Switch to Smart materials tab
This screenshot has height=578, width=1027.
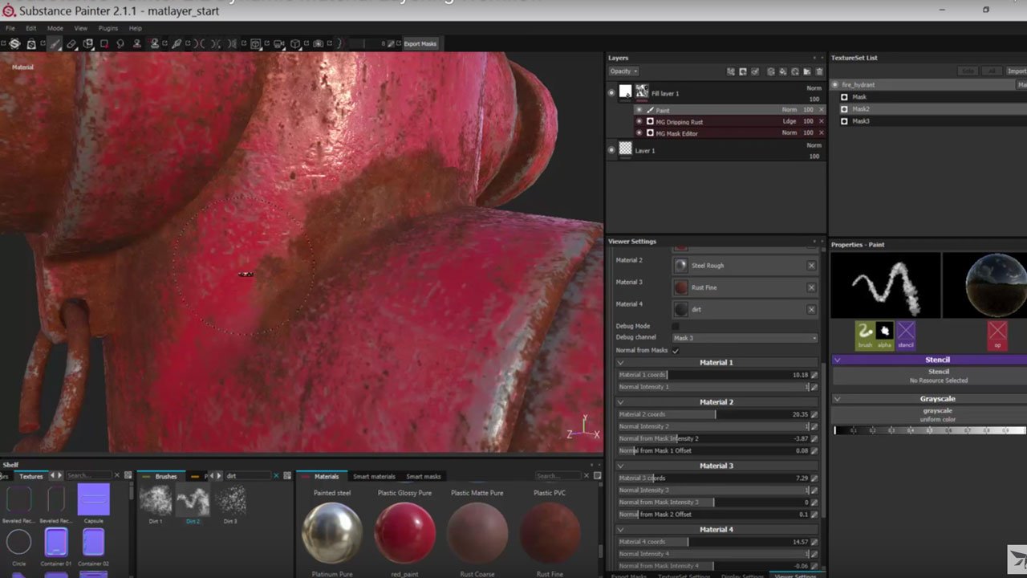[x=372, y=477]
